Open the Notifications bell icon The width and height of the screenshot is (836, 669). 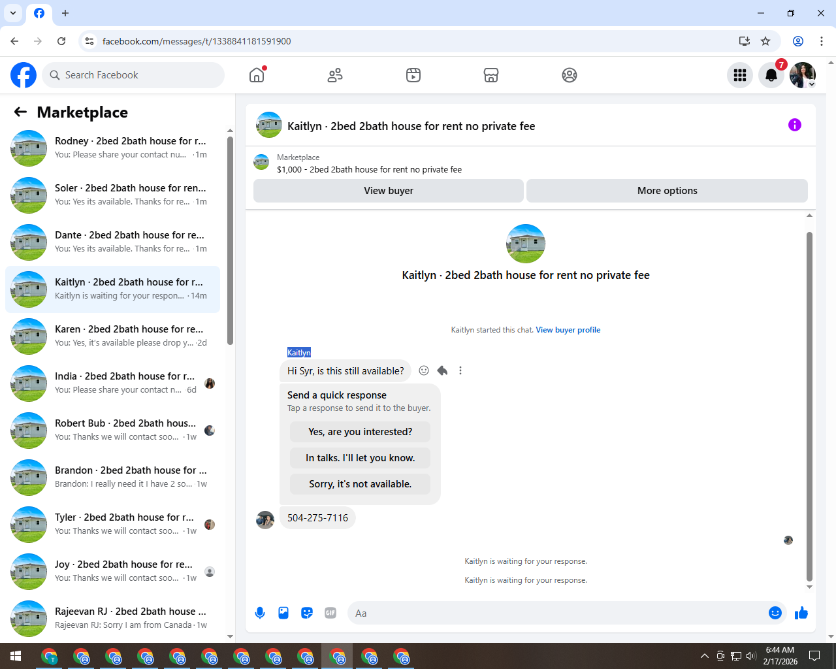click(771, 75)
